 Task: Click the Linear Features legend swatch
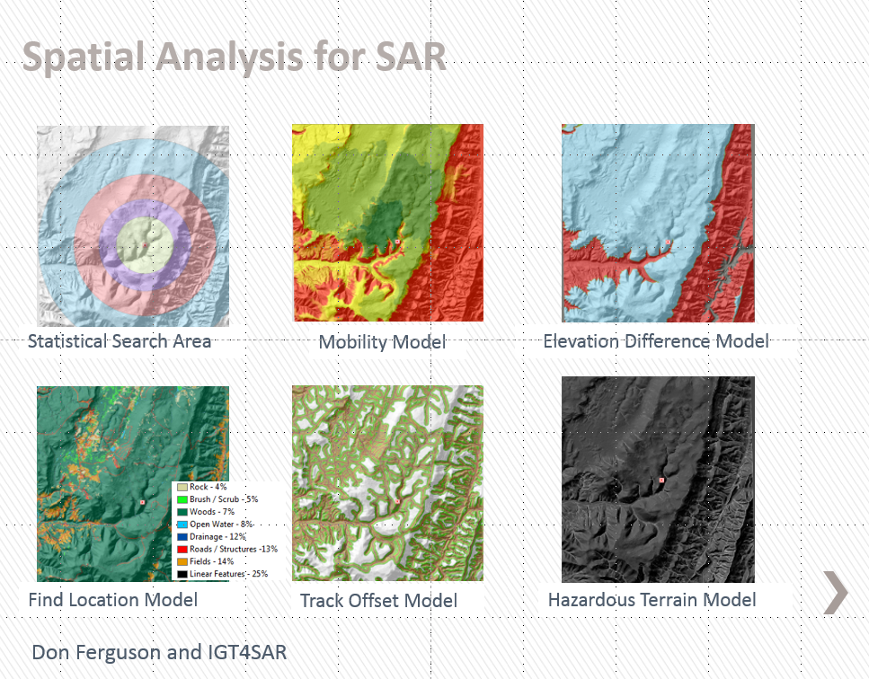click(x=182, y=574)
